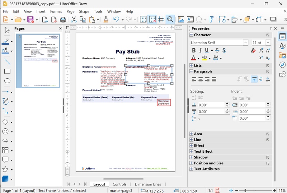Click zoom in plus button
The width and height of the screenshot is (287, 193).
click(274, 190)
